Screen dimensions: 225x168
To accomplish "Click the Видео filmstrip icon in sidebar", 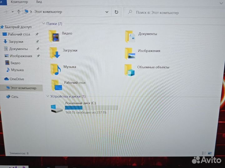I will [x=7, y=63].
